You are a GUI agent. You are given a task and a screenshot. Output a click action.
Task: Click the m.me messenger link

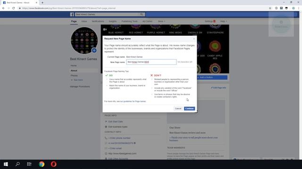pos(121,143)
